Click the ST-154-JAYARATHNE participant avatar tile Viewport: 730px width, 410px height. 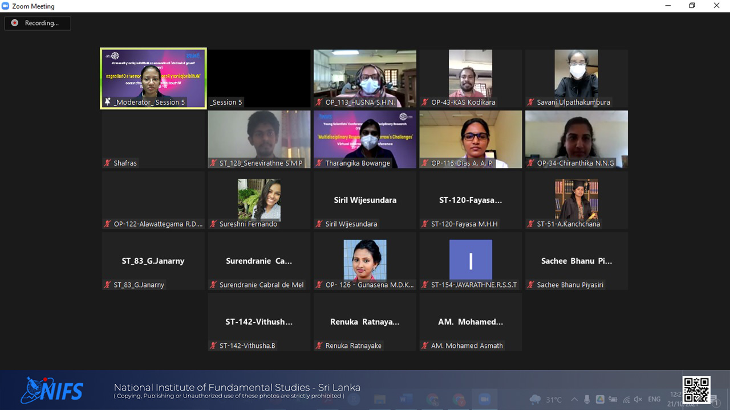[x=471, y=261]
